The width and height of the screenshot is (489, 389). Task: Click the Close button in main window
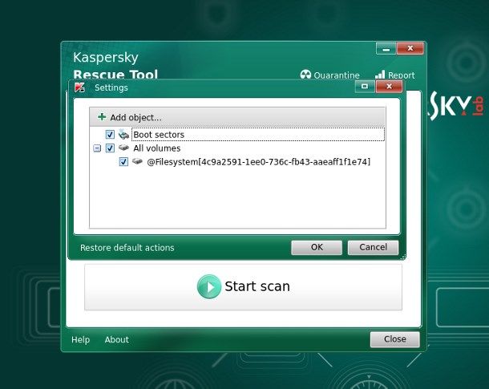click(x=395, y=339)
